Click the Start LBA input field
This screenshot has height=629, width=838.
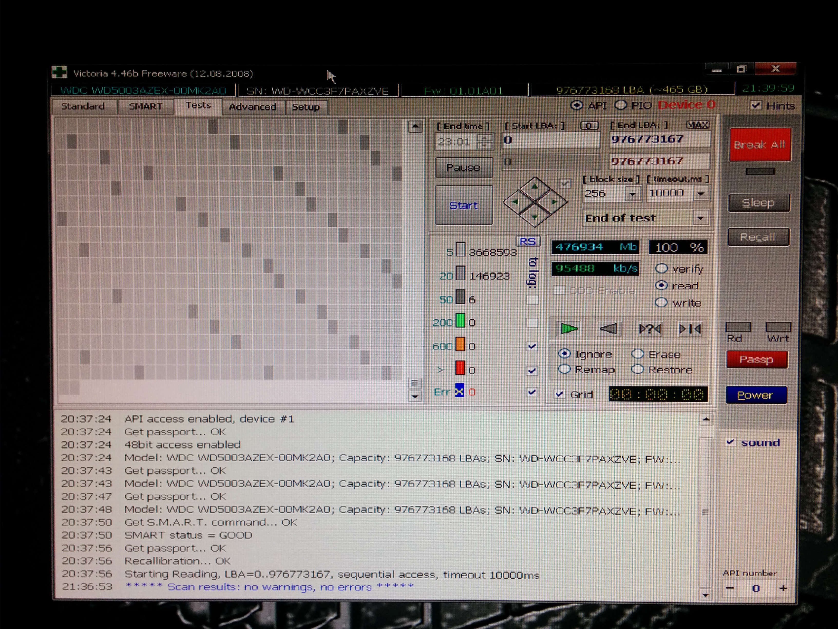pos(550,140)
